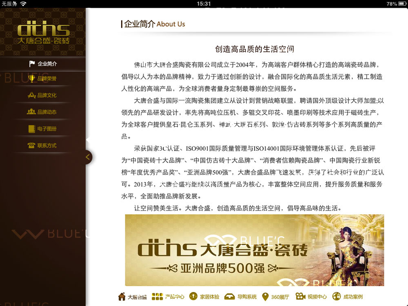This screenshot has width=408, height=306.
Task: Tap the 无服务 carrier text
Action: point(9,4)
